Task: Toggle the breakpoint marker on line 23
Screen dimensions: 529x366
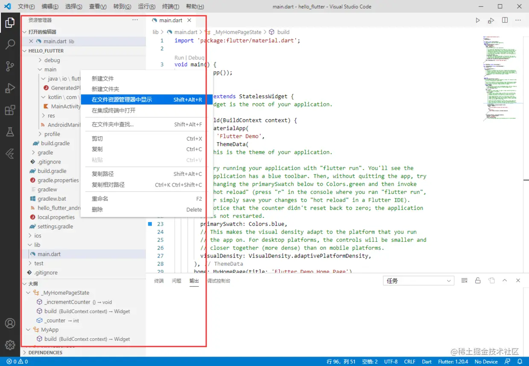Action: (x=150, y=224)
